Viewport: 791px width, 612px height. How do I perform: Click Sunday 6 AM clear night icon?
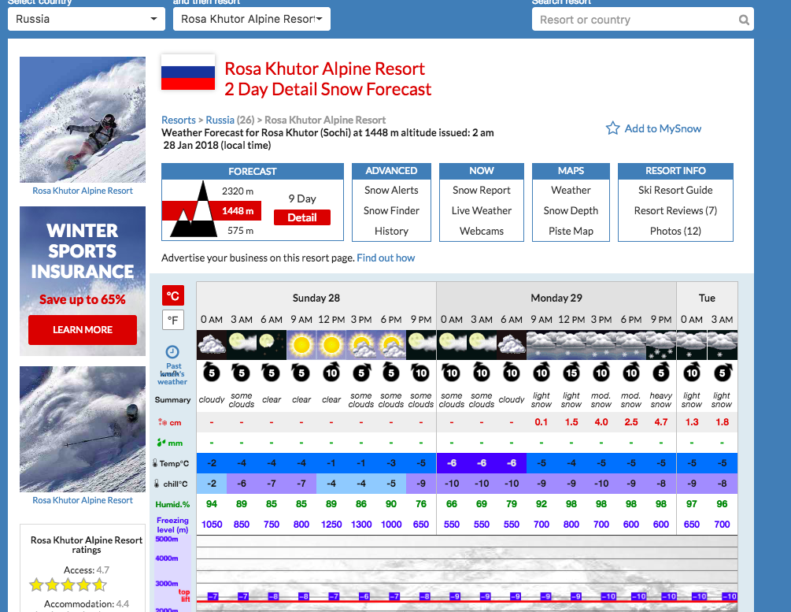pyautogui.click(x=272, y=345)
